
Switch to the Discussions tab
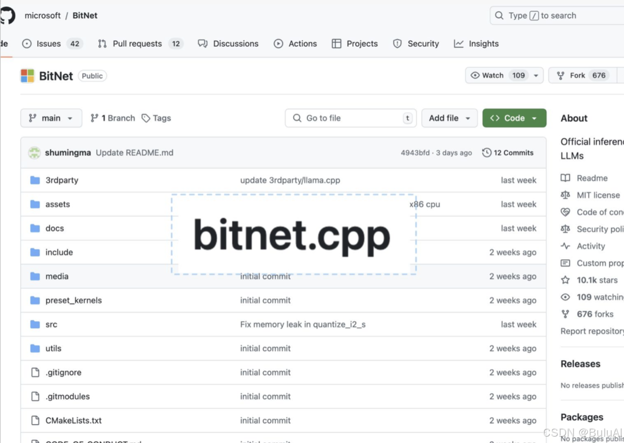point(235,44)
